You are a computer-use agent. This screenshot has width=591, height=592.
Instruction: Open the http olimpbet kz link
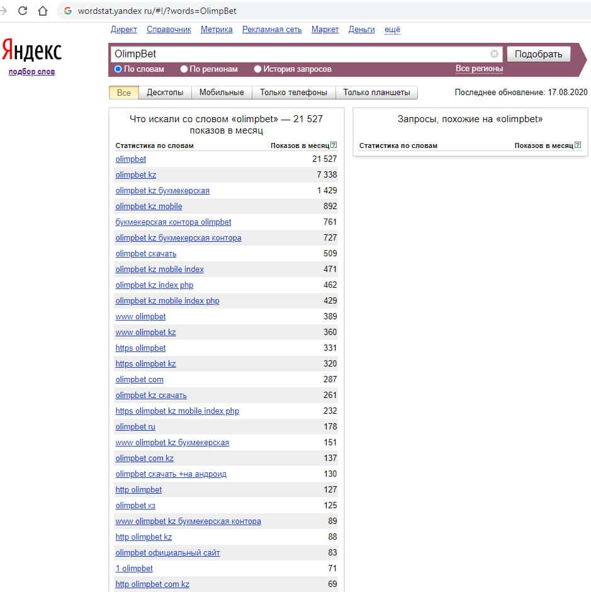[144, 537]
